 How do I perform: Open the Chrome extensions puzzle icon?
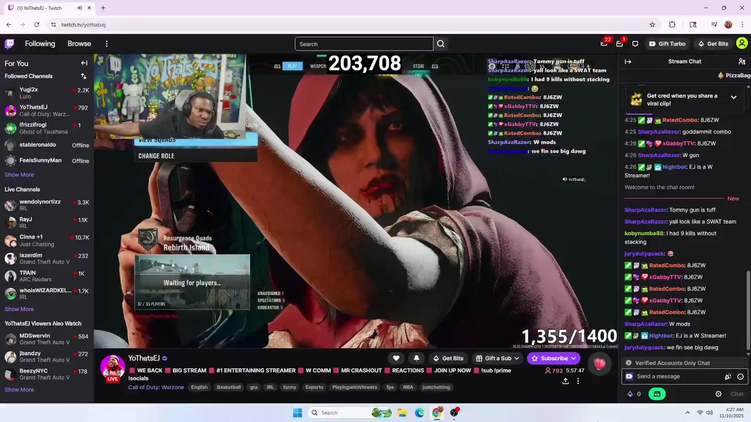pos(672,25)
